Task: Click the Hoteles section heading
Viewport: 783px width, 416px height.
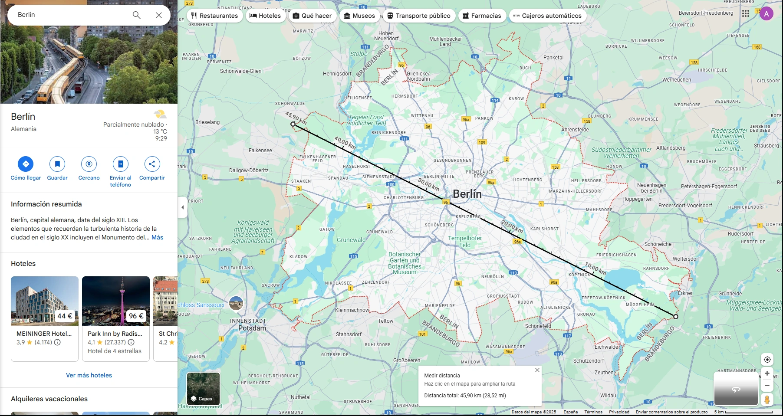Action: pyautogui.click(x=23, y=264)
